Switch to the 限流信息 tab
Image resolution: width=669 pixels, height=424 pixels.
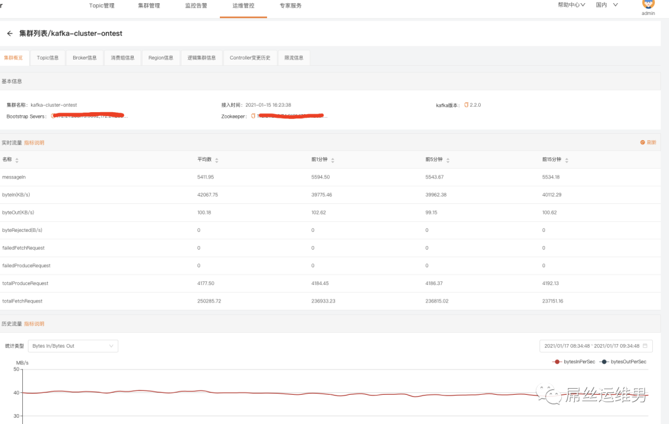294,58
